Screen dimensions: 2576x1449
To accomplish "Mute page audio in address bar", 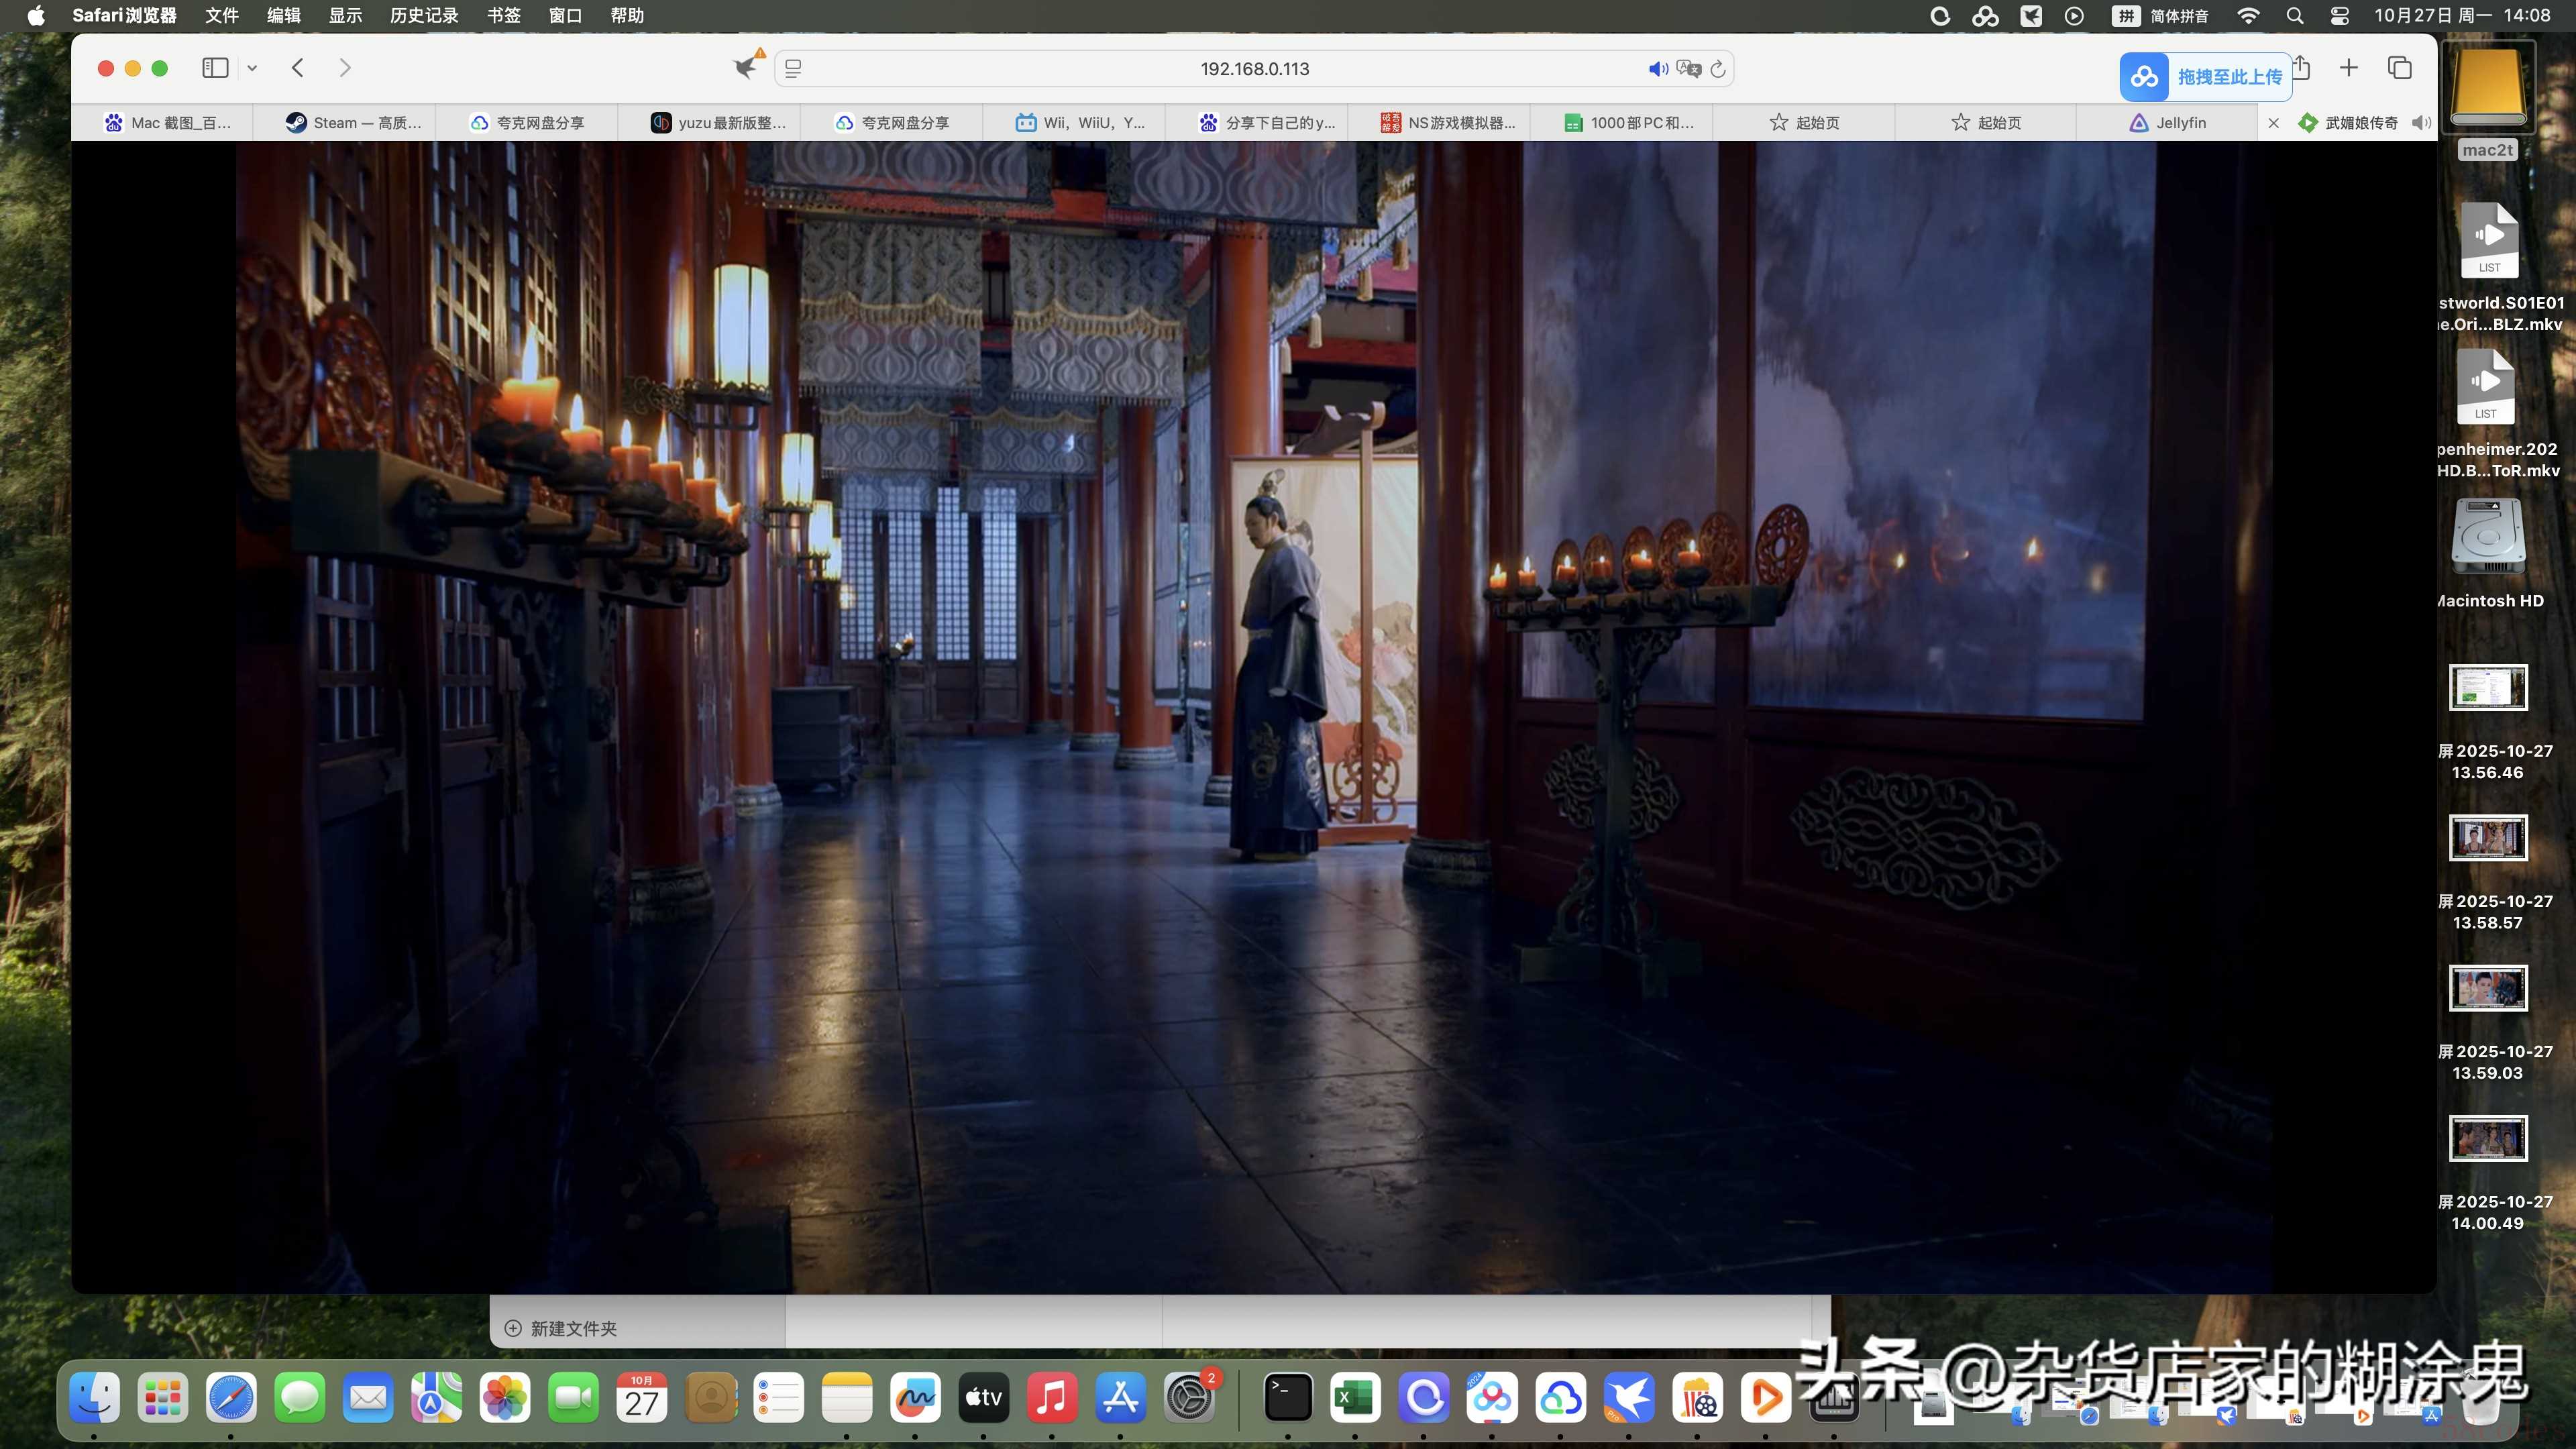I will (1657, 69).
